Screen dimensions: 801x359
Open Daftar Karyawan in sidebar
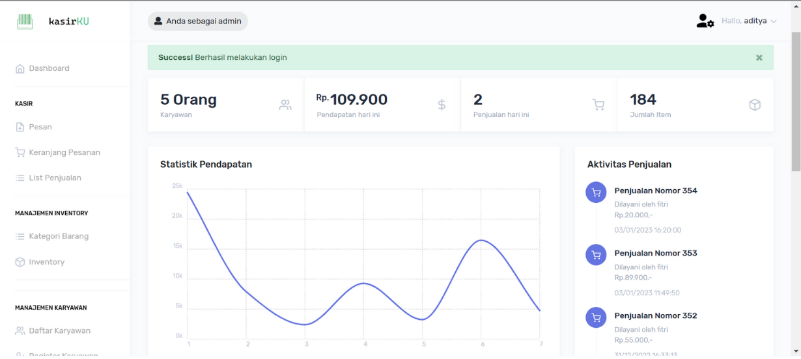tap(59, 330)
